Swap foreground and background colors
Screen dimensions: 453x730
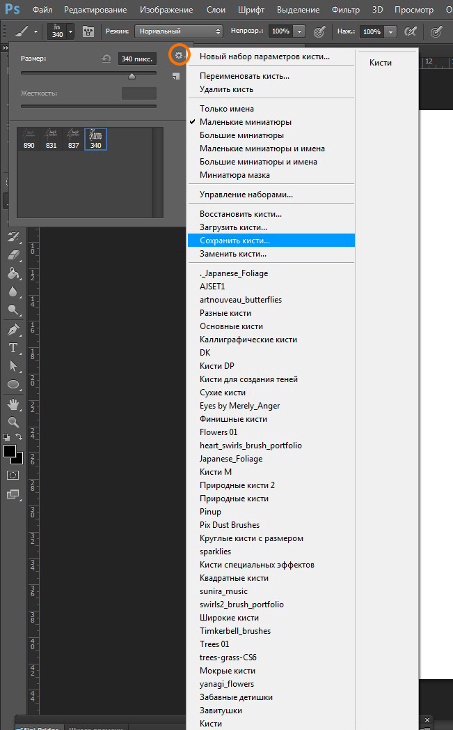19,436
